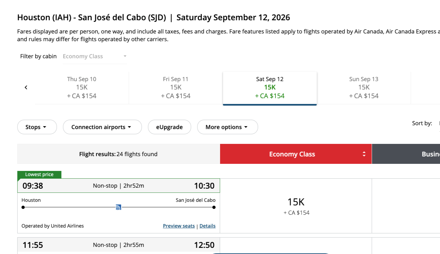Image resolution: width=440 pixels, height=254 pixels.
Task: Select the 15K Economy fare for 09:38 flight
Action: [x=296, y=206]
